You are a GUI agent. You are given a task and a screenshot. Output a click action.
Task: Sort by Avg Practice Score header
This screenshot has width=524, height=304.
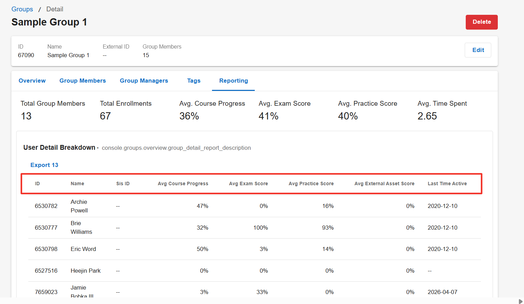(x=311, y=184)
